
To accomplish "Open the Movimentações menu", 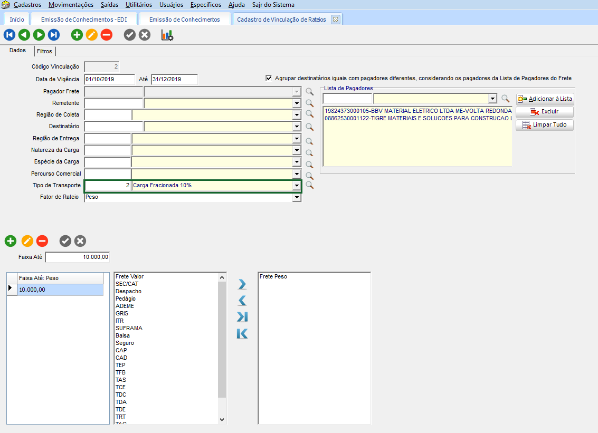I will tap(71, 5).
